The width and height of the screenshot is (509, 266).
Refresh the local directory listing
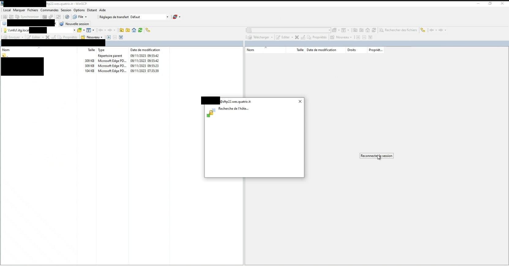pos(140,30)
